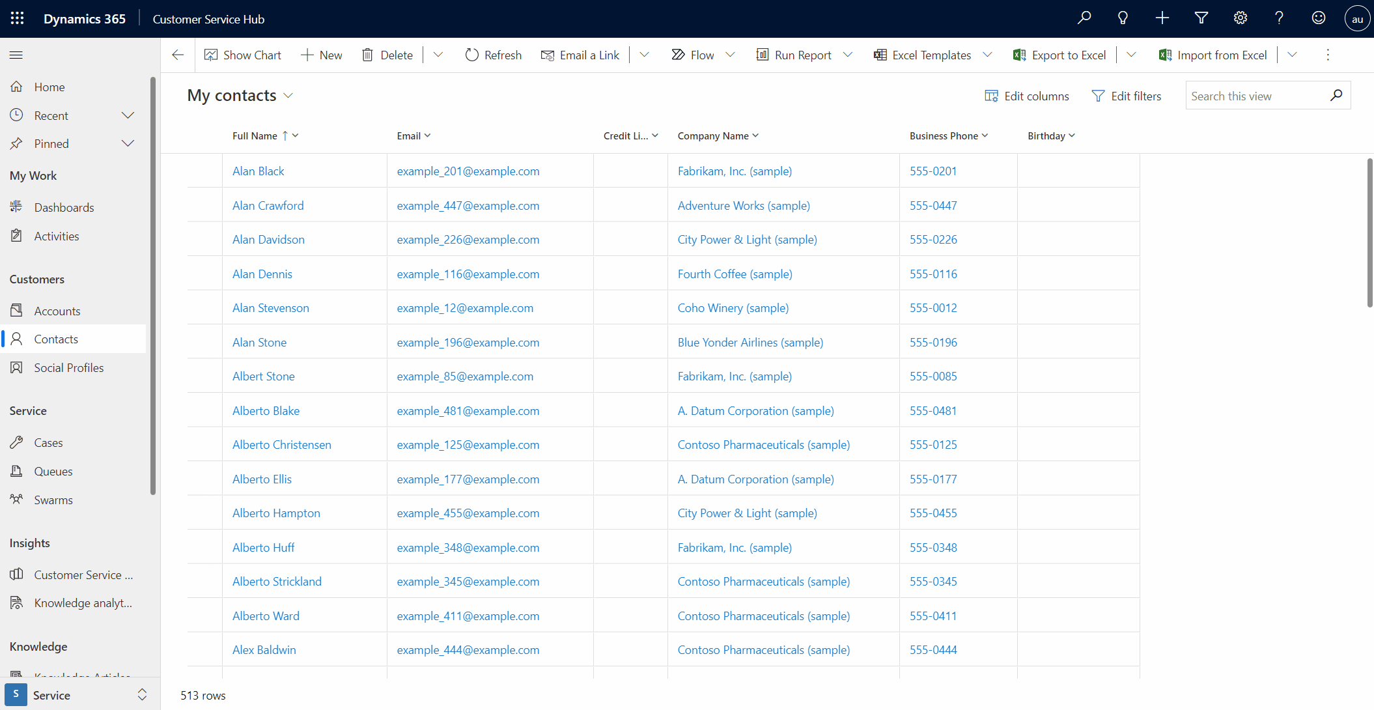Open the lightbulb assistant icon
The image size is (1374, 710).
[x=1123, y=18]
